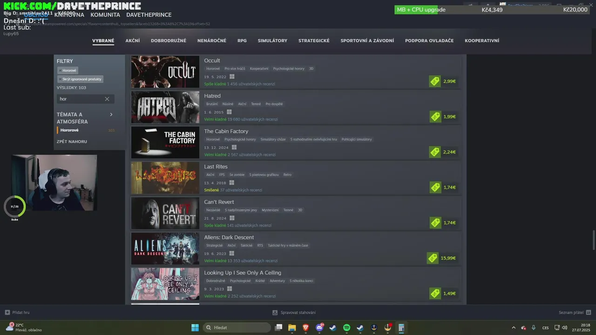Image resolution: width=596 pixels, height=335 pixels.
Task: Click the discount tag icon for Hatred
Action: coord(435,117)
